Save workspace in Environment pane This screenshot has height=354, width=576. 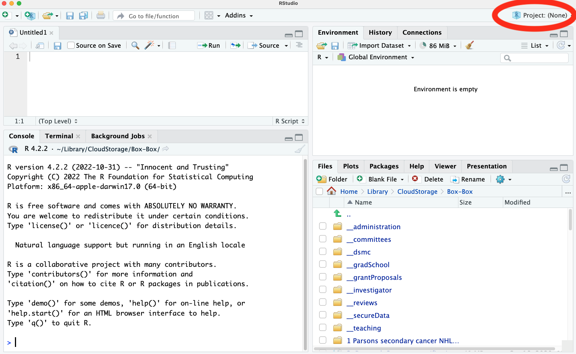tap(335, 45)
